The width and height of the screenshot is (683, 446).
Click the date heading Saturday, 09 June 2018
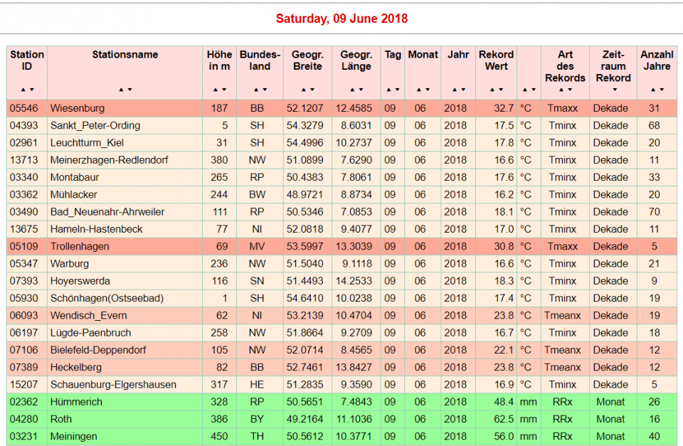coord(341,19)
